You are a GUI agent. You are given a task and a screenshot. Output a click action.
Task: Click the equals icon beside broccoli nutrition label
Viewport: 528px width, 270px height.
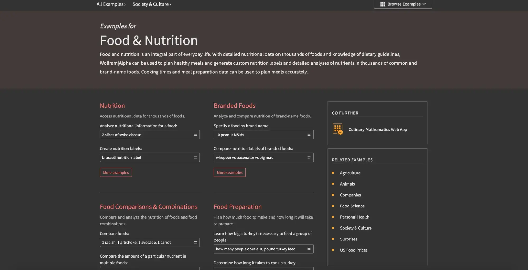(195, 157)
